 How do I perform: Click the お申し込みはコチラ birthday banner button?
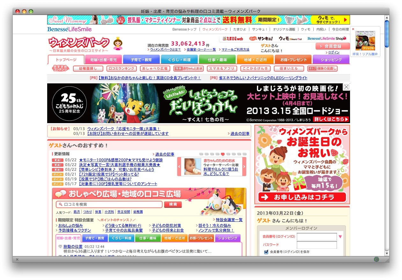click(302, 197)
